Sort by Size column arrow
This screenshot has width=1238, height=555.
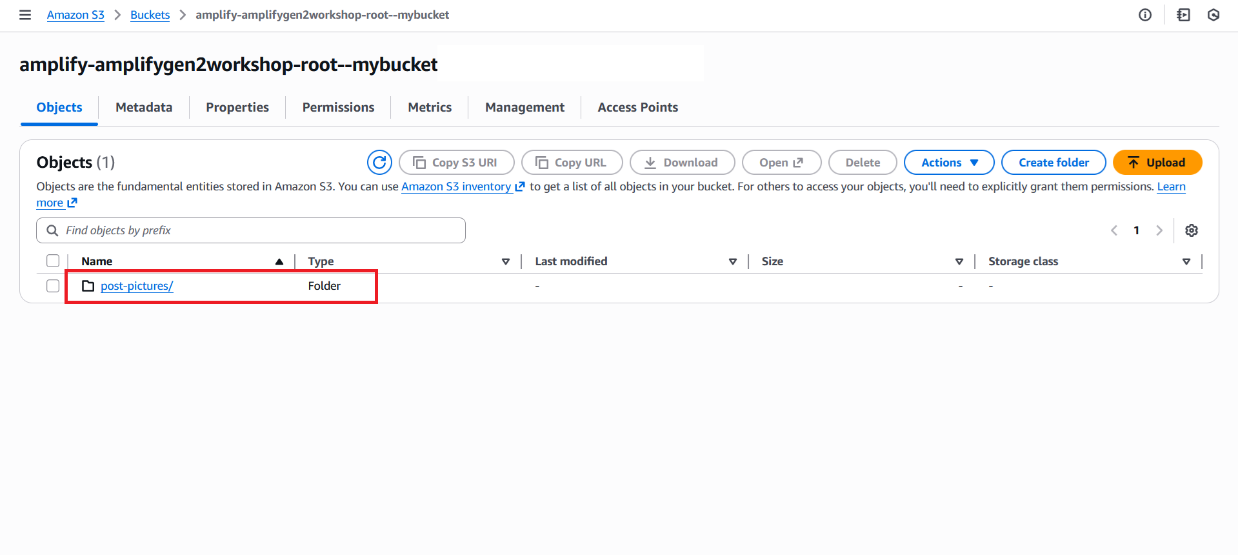(959, 261)
